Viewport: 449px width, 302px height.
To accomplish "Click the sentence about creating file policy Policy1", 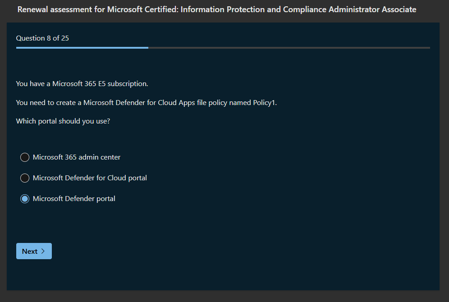I will (146, 103).
